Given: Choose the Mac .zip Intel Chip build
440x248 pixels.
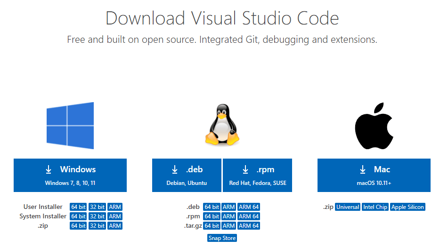Looking at the screenshot, I should point(375,207).
